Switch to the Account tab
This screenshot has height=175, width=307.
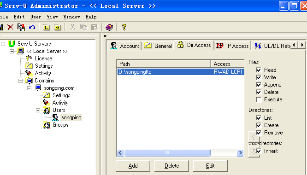pos(124,46)
